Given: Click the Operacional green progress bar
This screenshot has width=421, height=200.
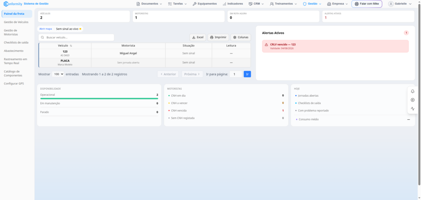Looking at the screenshot, I should click(99, 99).
